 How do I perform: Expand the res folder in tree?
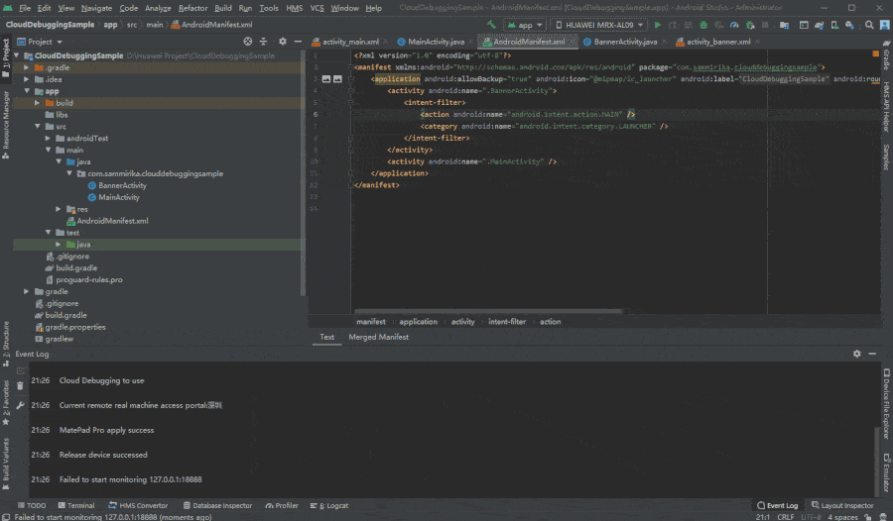58,209
